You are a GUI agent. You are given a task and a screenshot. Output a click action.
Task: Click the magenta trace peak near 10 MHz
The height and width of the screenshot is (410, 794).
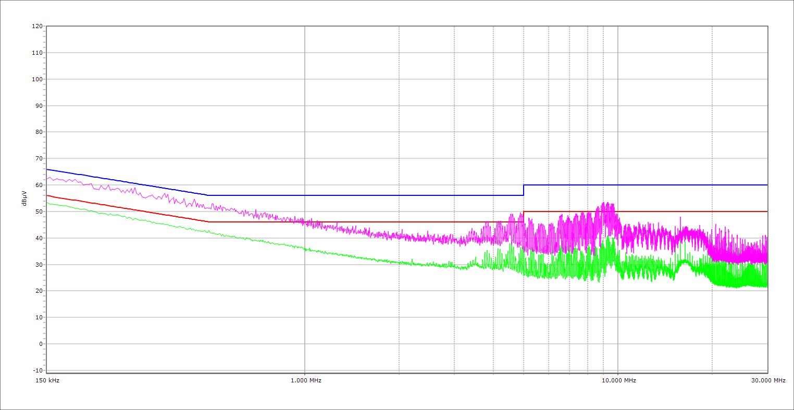coord(604,204)
